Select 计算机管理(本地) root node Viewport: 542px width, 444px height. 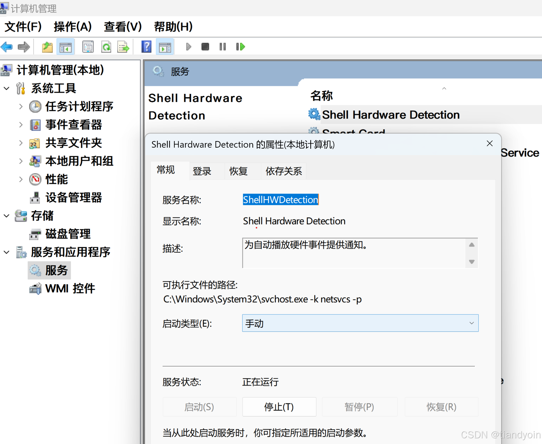[x=60, y=70]
